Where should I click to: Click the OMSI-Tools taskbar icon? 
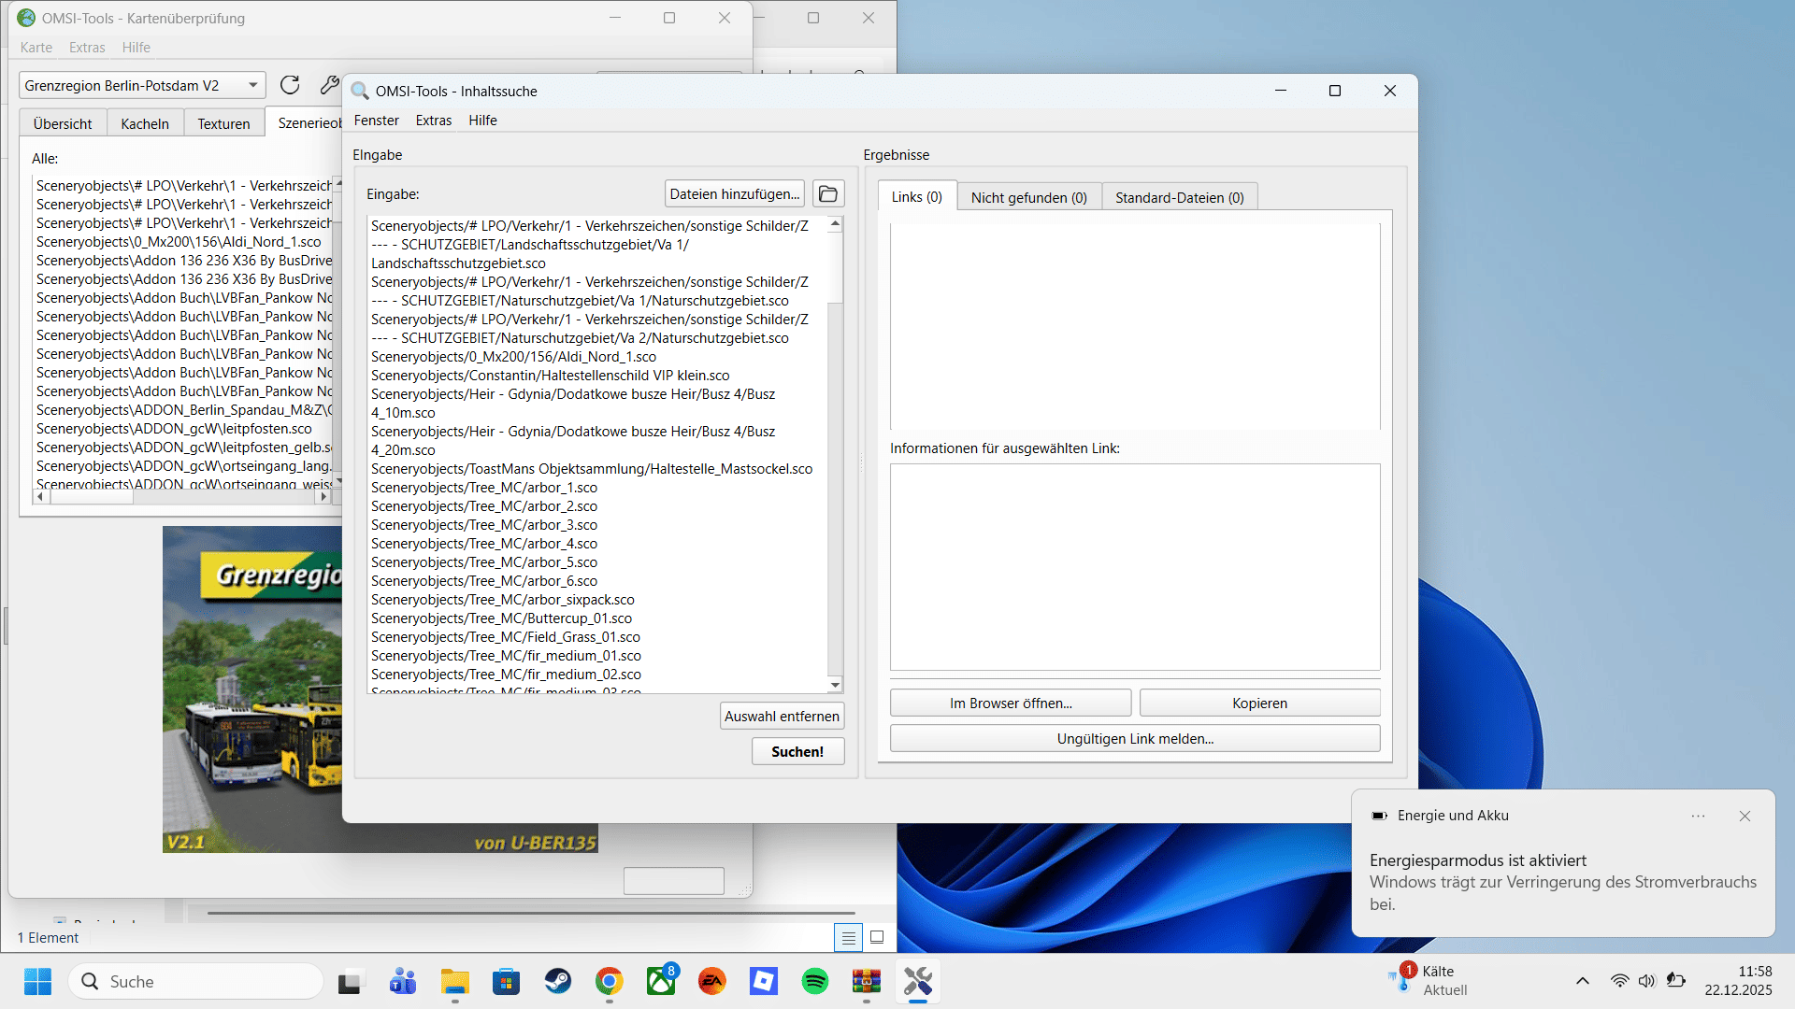pyautogui.click(x=918, y=981)
